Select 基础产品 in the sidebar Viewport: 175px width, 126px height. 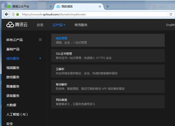[13, 49]
